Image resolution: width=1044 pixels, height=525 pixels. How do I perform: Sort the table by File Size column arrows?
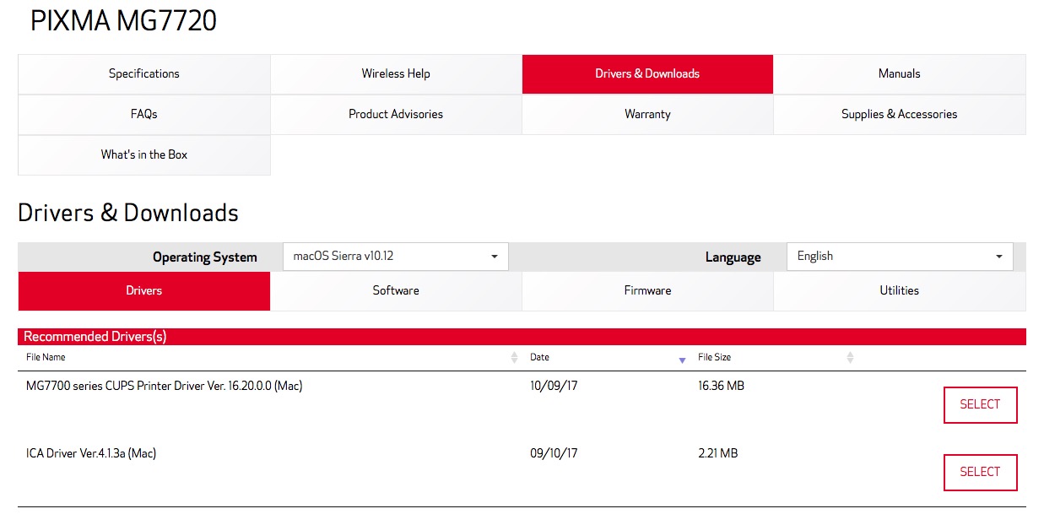click(x=848, y=357)
